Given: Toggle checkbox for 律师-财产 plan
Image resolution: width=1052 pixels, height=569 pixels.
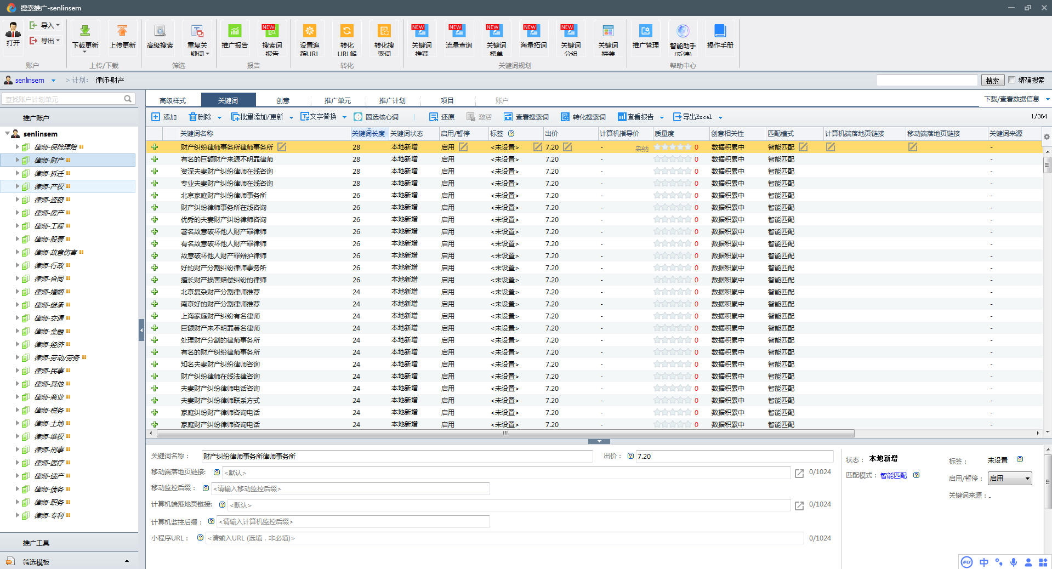Looking at the screenshot, I should (25, 161).
